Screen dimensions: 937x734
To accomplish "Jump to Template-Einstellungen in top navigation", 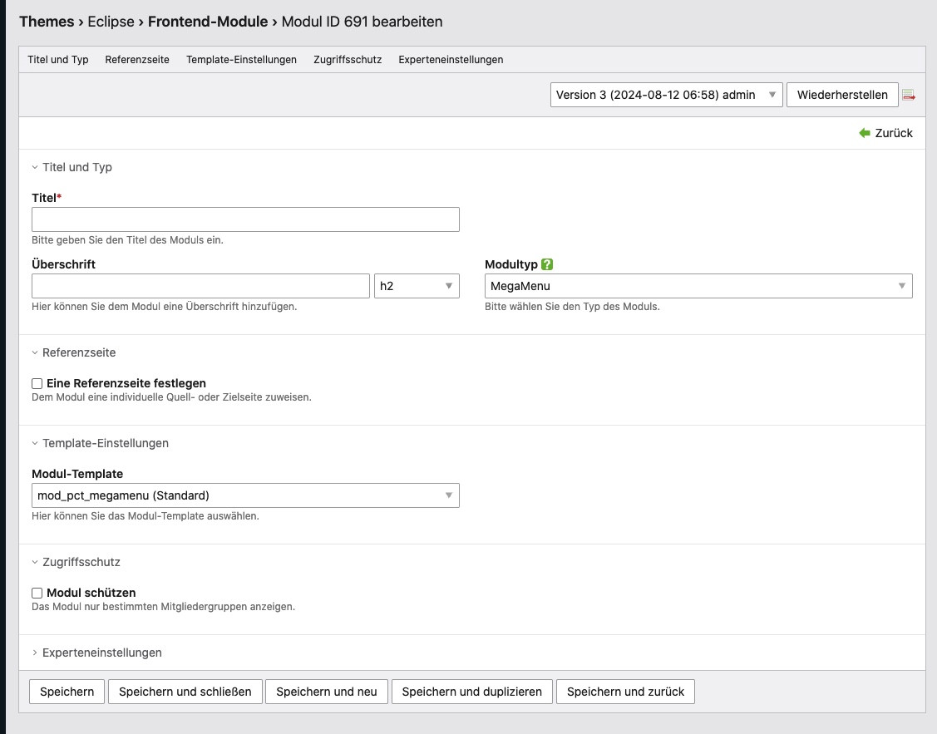I will coord(241,60).
